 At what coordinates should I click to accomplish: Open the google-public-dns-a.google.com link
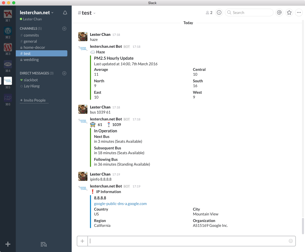120,203
